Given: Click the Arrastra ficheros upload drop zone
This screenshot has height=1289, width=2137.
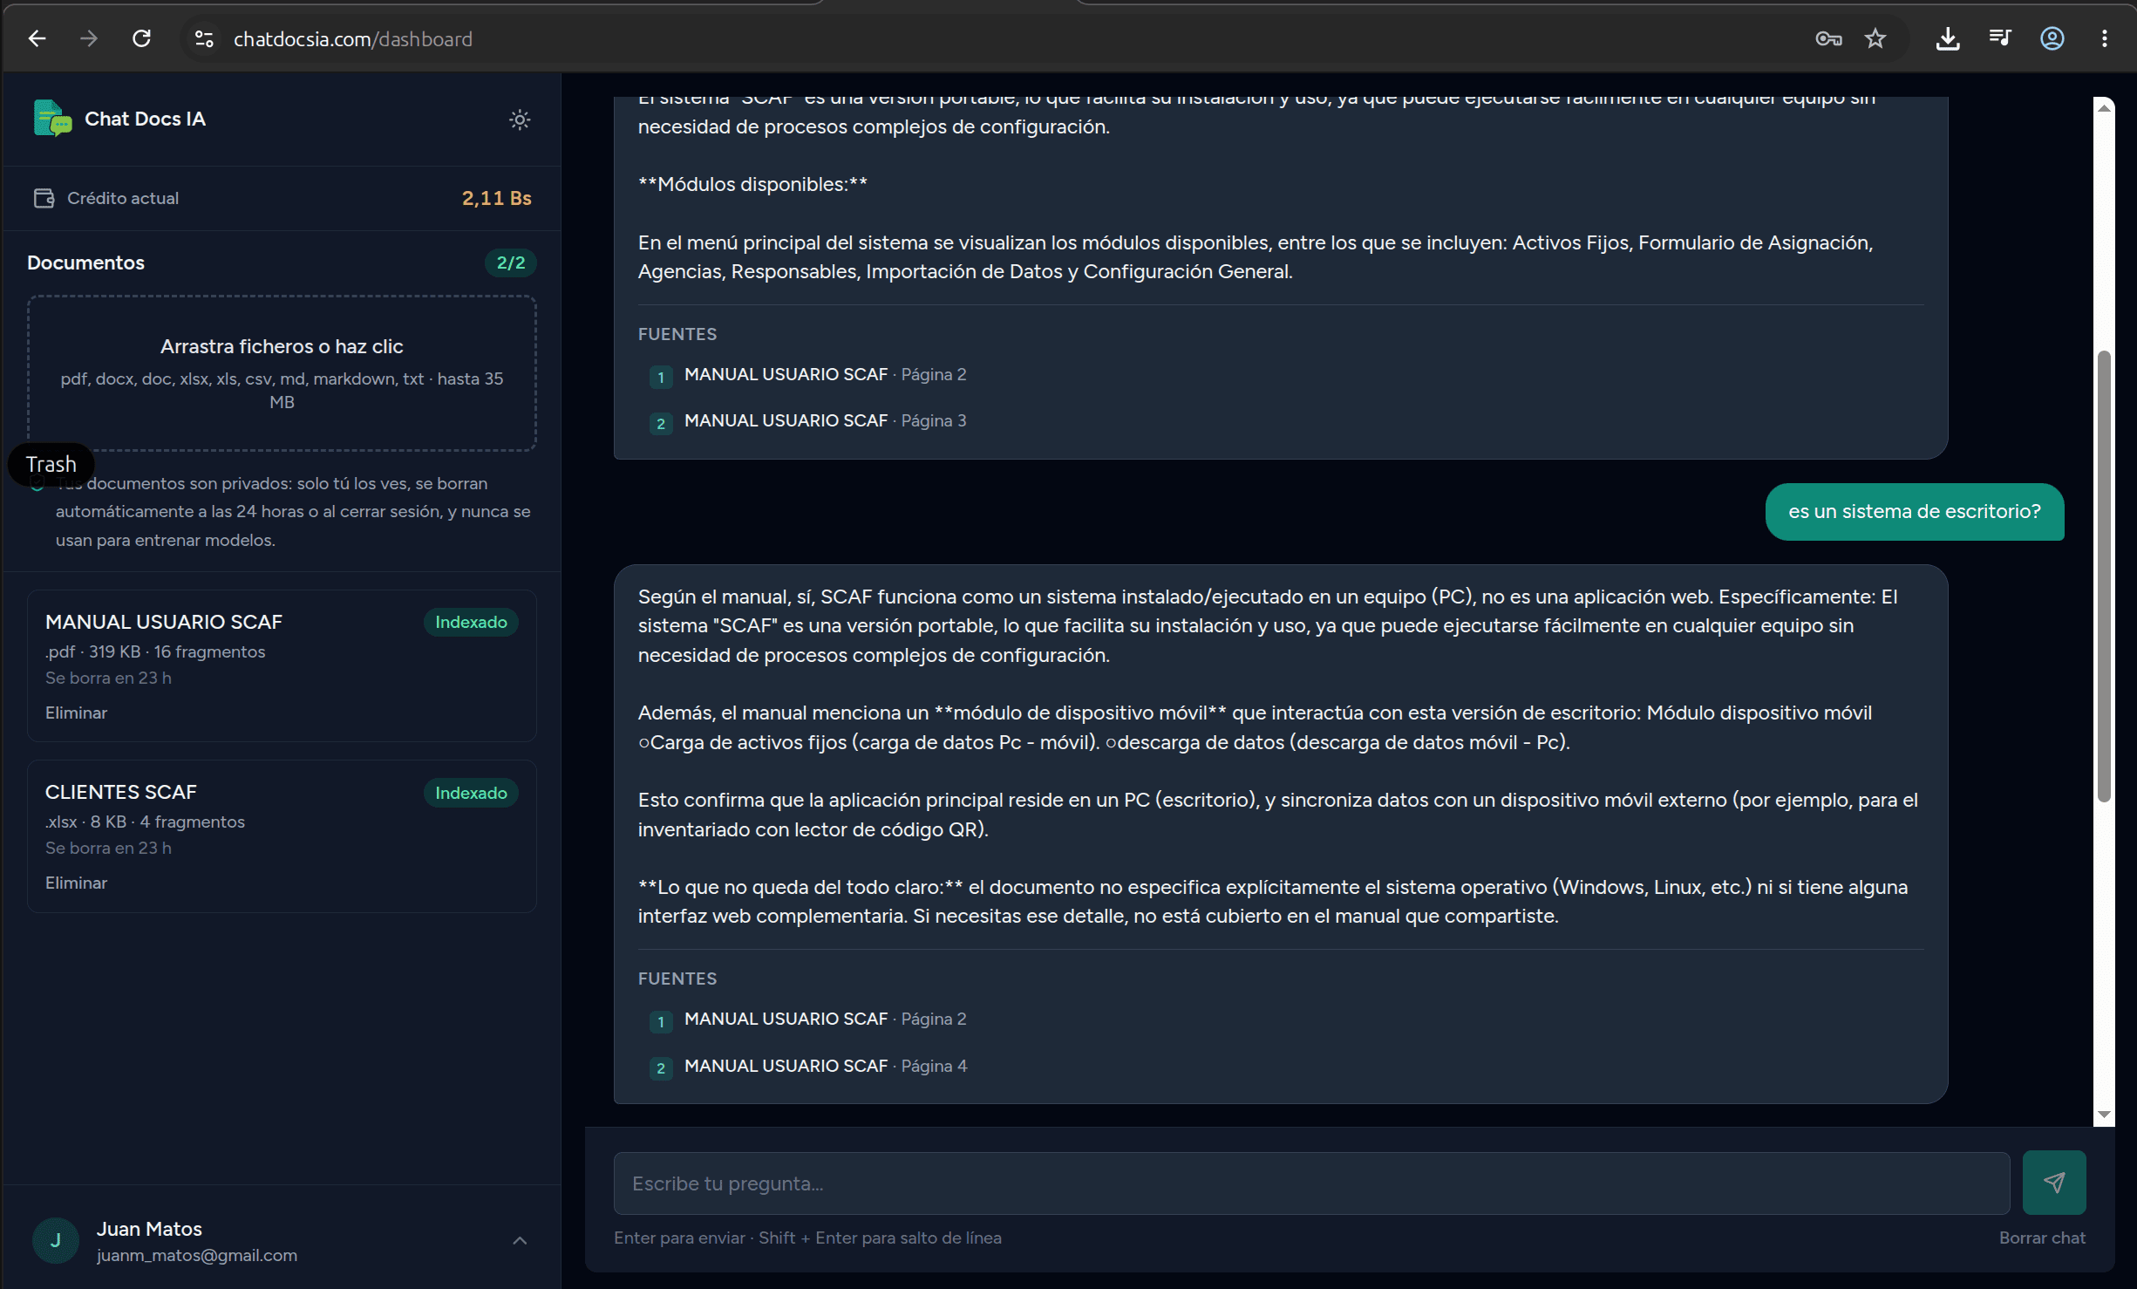Looking at the screenshot, I should pyautogui.click(x=282, y=373).
